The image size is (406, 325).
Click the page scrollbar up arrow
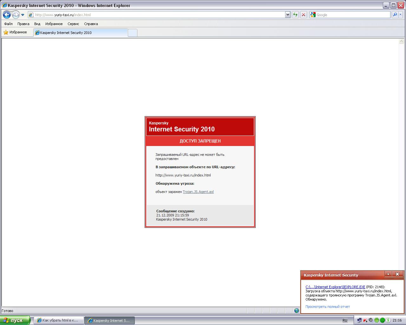coord(401,41)
